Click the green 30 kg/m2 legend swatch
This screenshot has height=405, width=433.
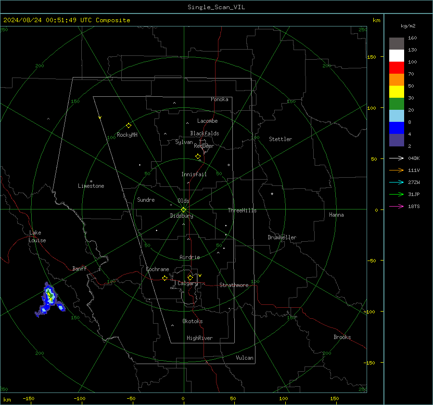point(396,104)
